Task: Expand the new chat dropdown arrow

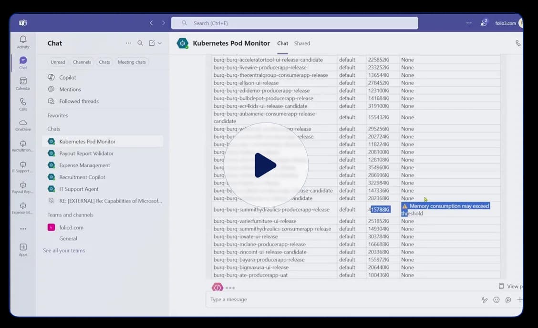Action: tap(160, 43)
